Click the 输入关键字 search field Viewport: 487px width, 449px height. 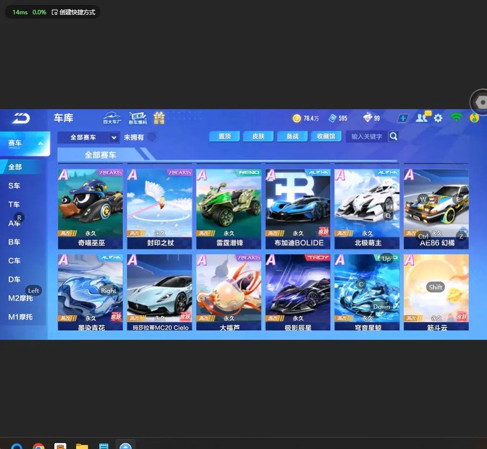[x=367, y=136]
